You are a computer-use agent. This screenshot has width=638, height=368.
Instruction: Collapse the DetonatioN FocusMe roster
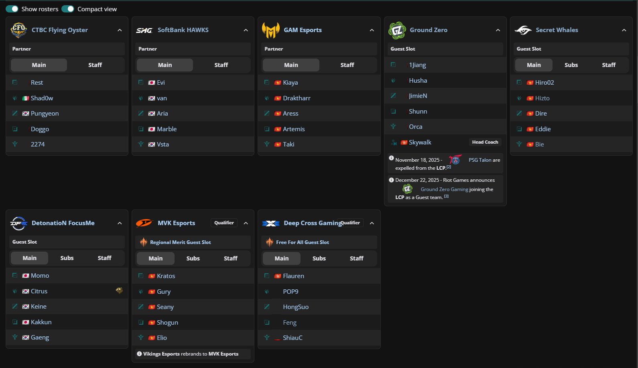click(x=120, y=223)
